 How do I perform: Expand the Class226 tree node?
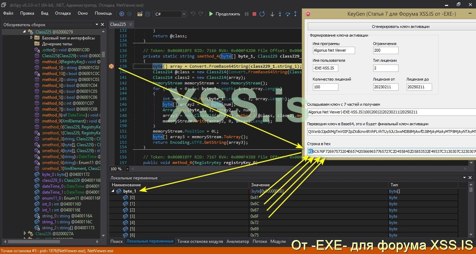tap(25, 233)
